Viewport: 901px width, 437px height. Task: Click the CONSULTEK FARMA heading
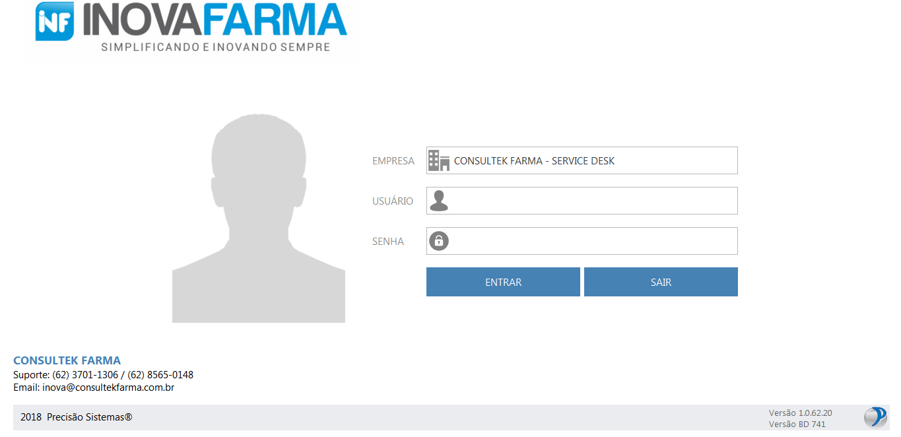[x=67, y=360]
